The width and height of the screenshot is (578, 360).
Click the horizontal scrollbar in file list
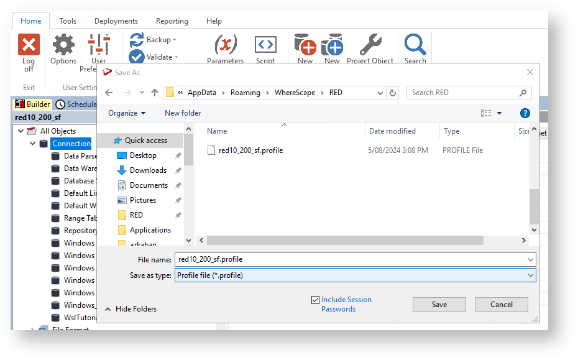pyautogui.click(x=345, y=241)
